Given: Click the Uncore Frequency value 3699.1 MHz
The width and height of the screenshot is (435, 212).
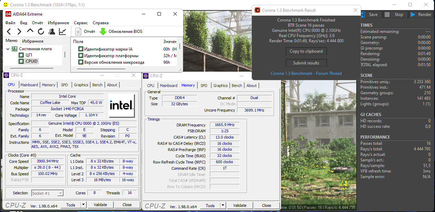Looking at the screenshot, I should click(x=254, y=110).
